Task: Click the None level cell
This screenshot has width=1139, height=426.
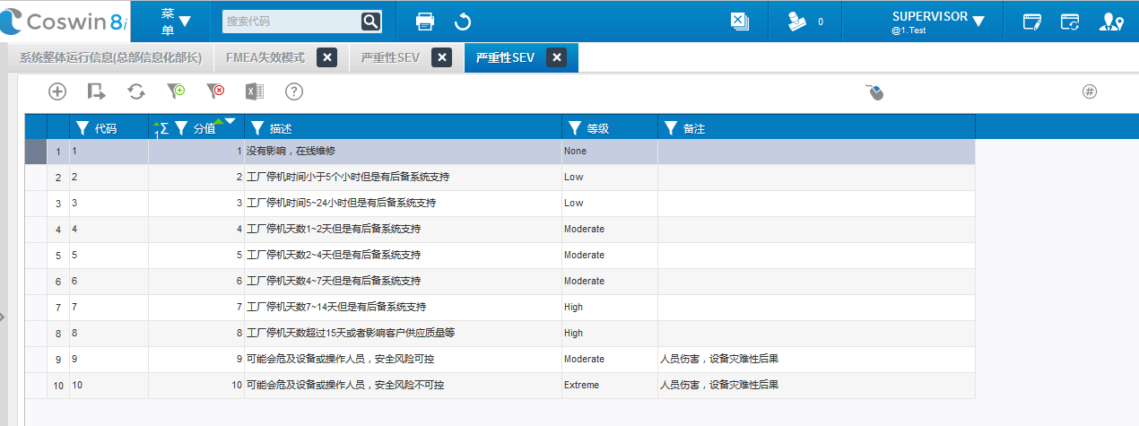Action: click(609, 152)
